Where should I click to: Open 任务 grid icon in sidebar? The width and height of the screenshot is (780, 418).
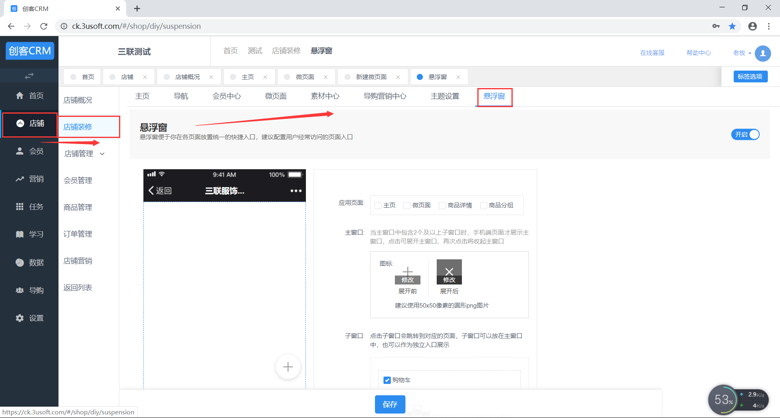tap(19, 207)
